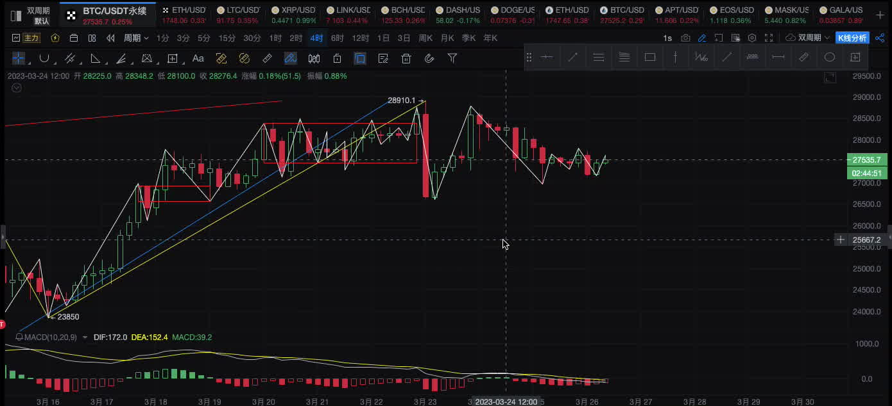Open the funnel filter icon
This screenshot has width=892, height=406.
pos(452,59)
